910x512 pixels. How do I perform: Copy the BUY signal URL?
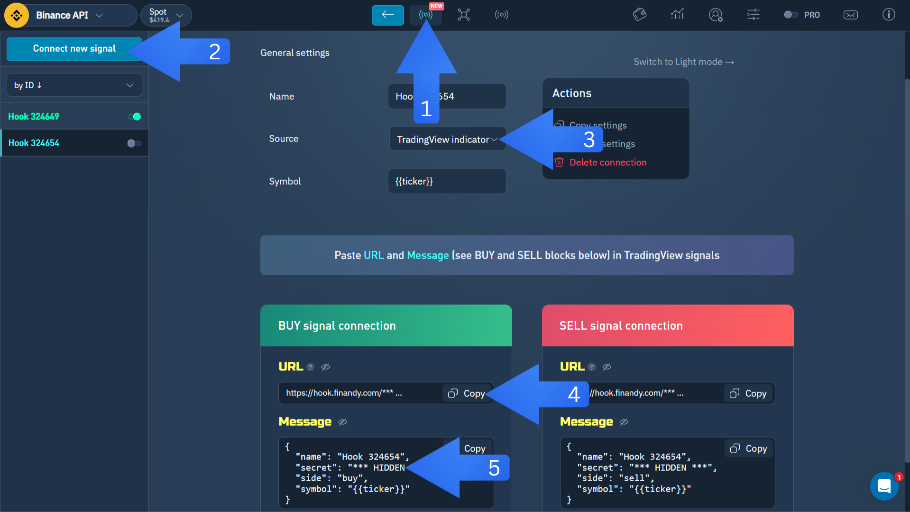467,393
